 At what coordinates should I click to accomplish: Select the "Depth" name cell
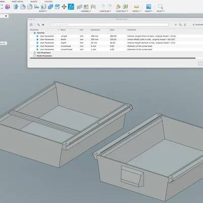coord(63,43)
